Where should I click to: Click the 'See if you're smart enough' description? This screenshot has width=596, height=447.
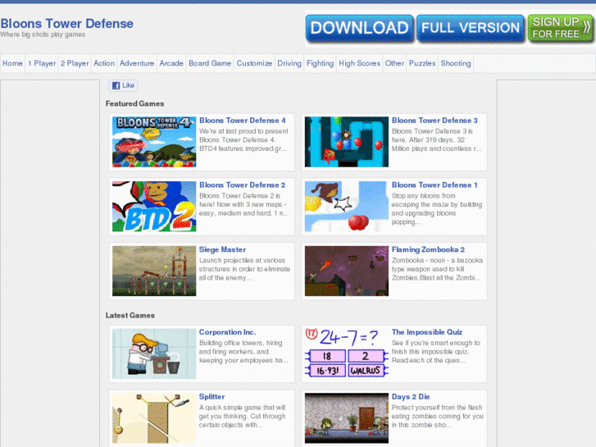pyautogui.click(x=436, y=352)
